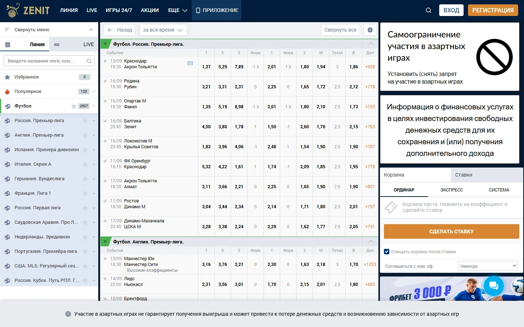Uncheck Очищать корзину после ставки checkbox

(x=387, y=251)
